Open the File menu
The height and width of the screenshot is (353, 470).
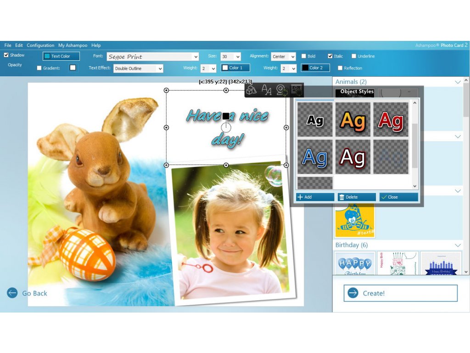(x=8, y=46)
